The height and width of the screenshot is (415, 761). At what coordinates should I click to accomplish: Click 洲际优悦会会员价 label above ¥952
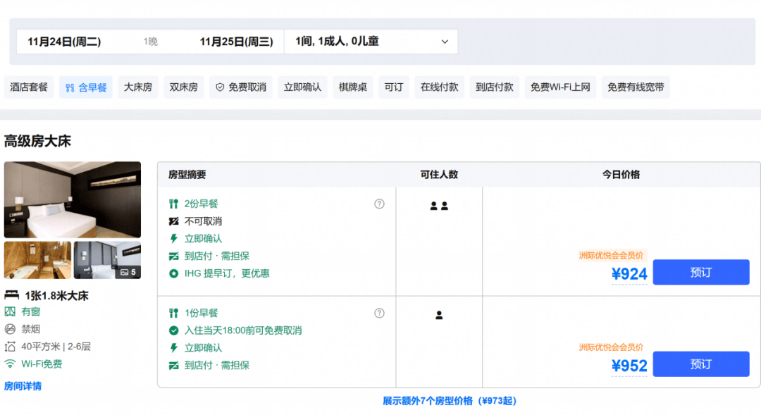[x=611, y=347]
